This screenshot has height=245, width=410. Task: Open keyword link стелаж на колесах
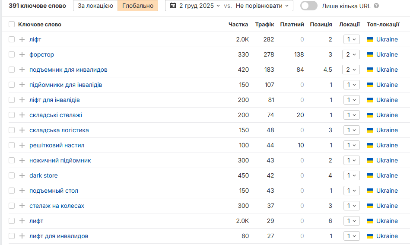click(57, 206)
